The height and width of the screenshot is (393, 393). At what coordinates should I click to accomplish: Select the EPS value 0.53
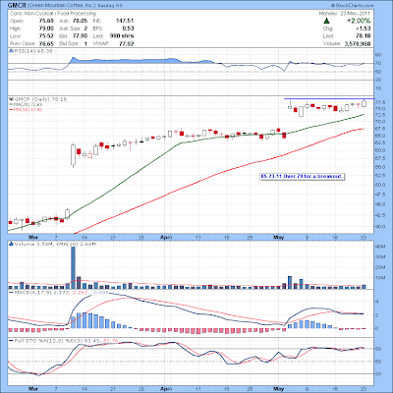128,28
